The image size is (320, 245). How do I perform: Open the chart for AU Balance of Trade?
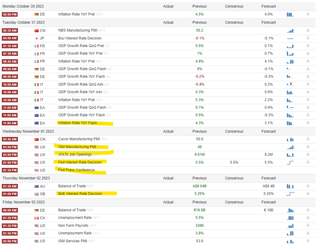pos(290,186)
